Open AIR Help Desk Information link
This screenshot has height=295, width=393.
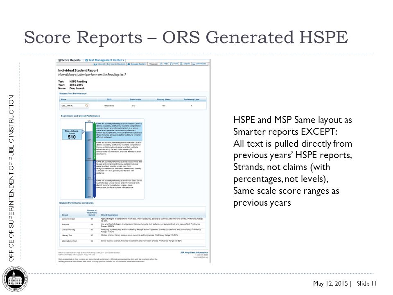(194, 253)
